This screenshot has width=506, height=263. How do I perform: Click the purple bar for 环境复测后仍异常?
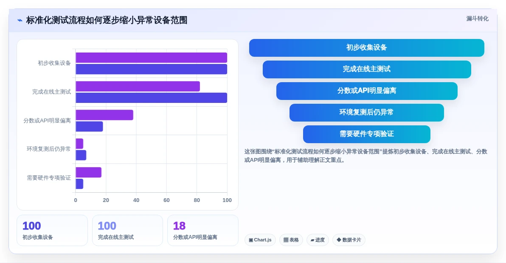[79, 144]
